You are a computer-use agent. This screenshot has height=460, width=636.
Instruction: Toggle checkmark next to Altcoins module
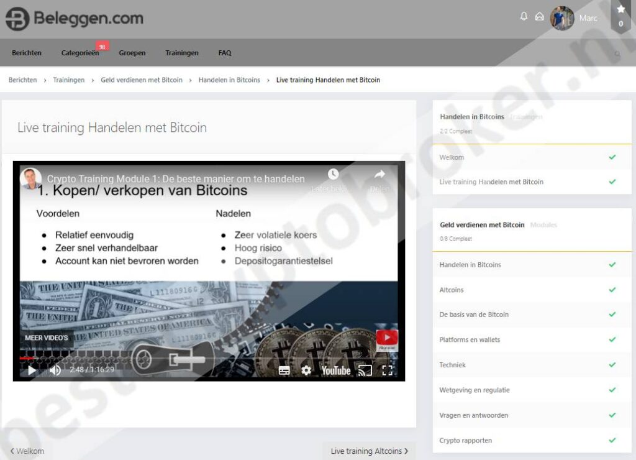(x=612, y=290)
